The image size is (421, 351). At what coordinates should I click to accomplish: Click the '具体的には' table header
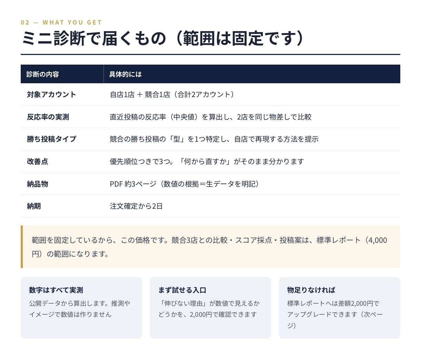[x=126, y=74]
